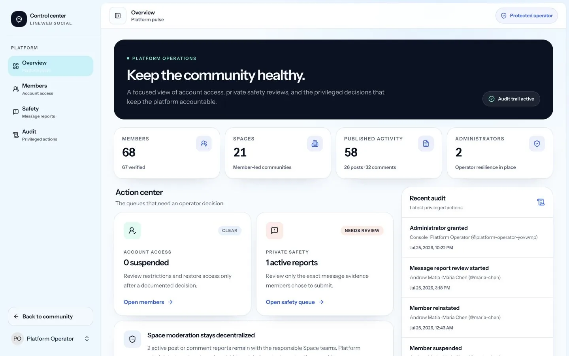Click the 'Keep the community healthy.' headline
The width and height of the screenshot is (569, 356).
pos(216,75)
